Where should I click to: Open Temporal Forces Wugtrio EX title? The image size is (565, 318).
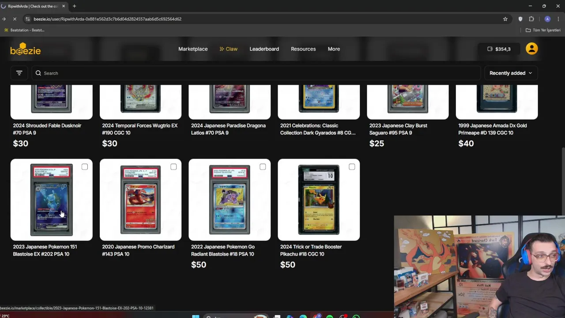139,129
